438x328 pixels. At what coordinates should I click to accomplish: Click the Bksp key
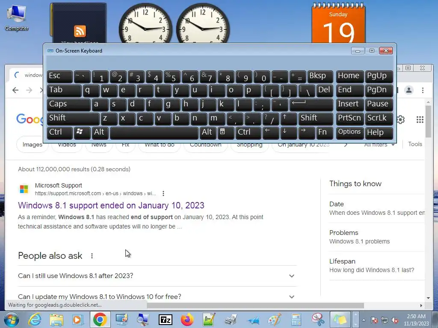coord(320,76)
